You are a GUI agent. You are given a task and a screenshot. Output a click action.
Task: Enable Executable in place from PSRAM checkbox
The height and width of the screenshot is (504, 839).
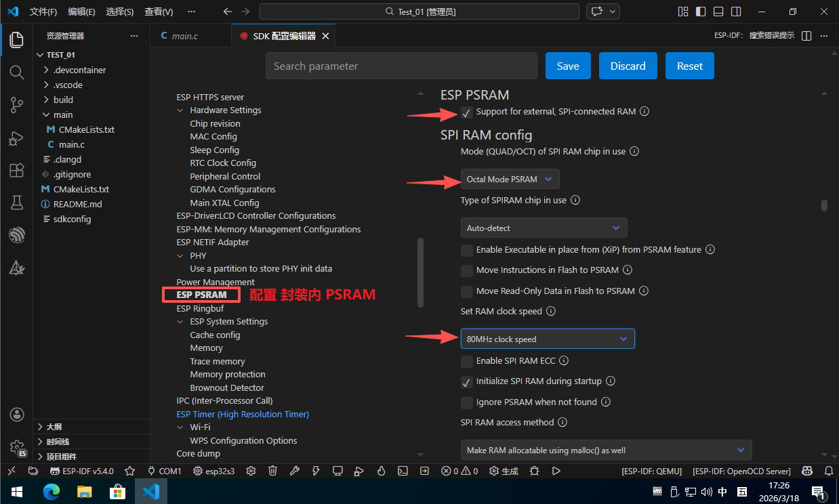point(467,250)
